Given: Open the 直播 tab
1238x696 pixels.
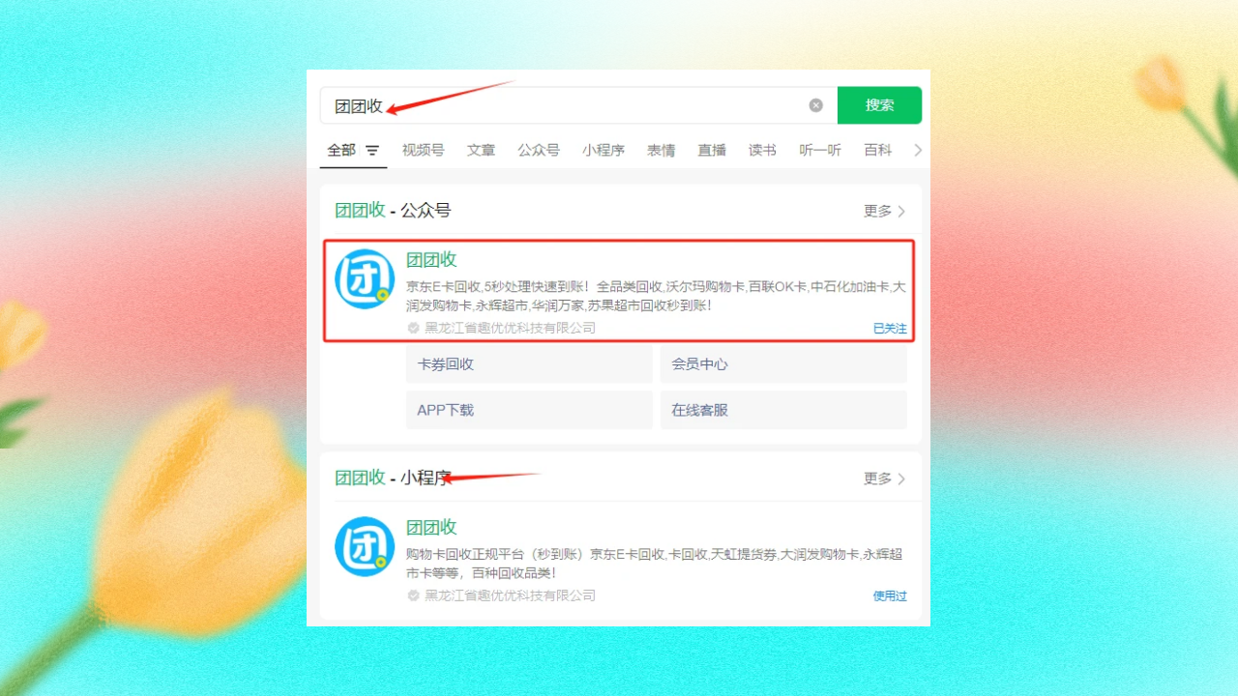Looking at the screenshot, I should pos(712,151).
